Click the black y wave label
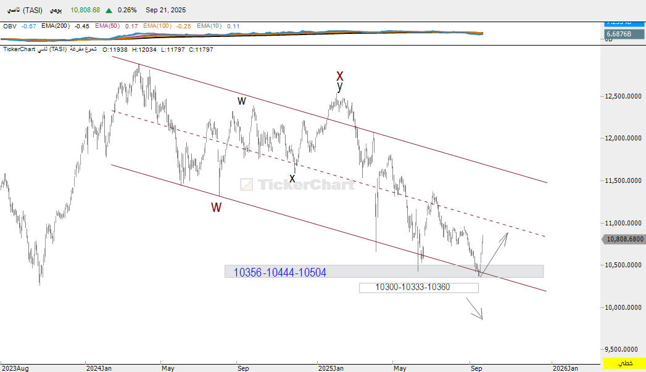 (339, 87)
